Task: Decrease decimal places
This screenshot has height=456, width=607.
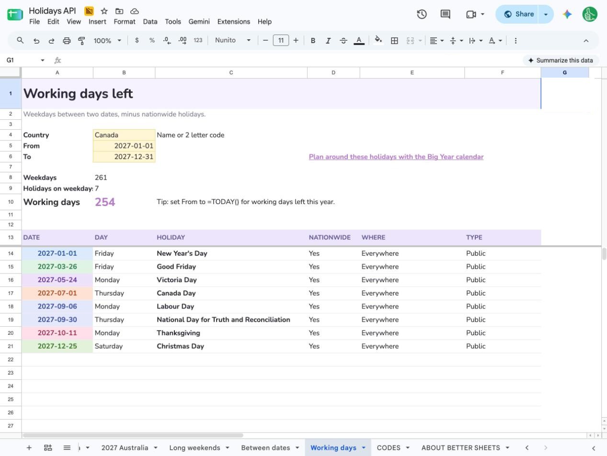Action: [x=167, y=41]
